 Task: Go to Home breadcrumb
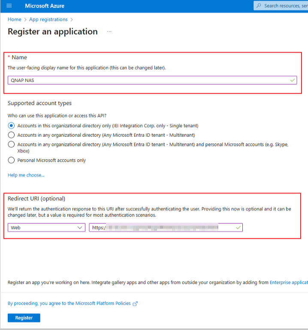[14, 19]
